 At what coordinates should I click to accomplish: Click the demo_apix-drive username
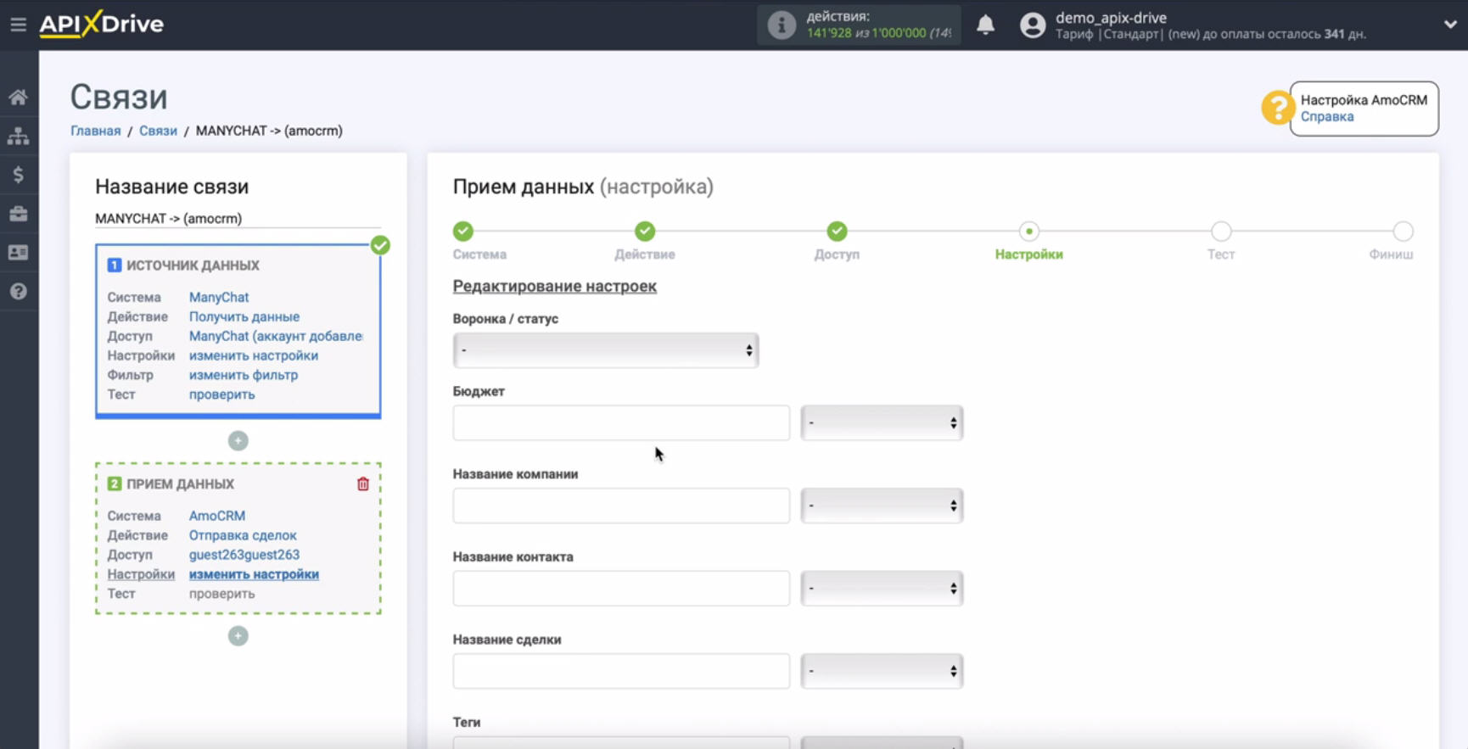click(x=1111, y=18)
